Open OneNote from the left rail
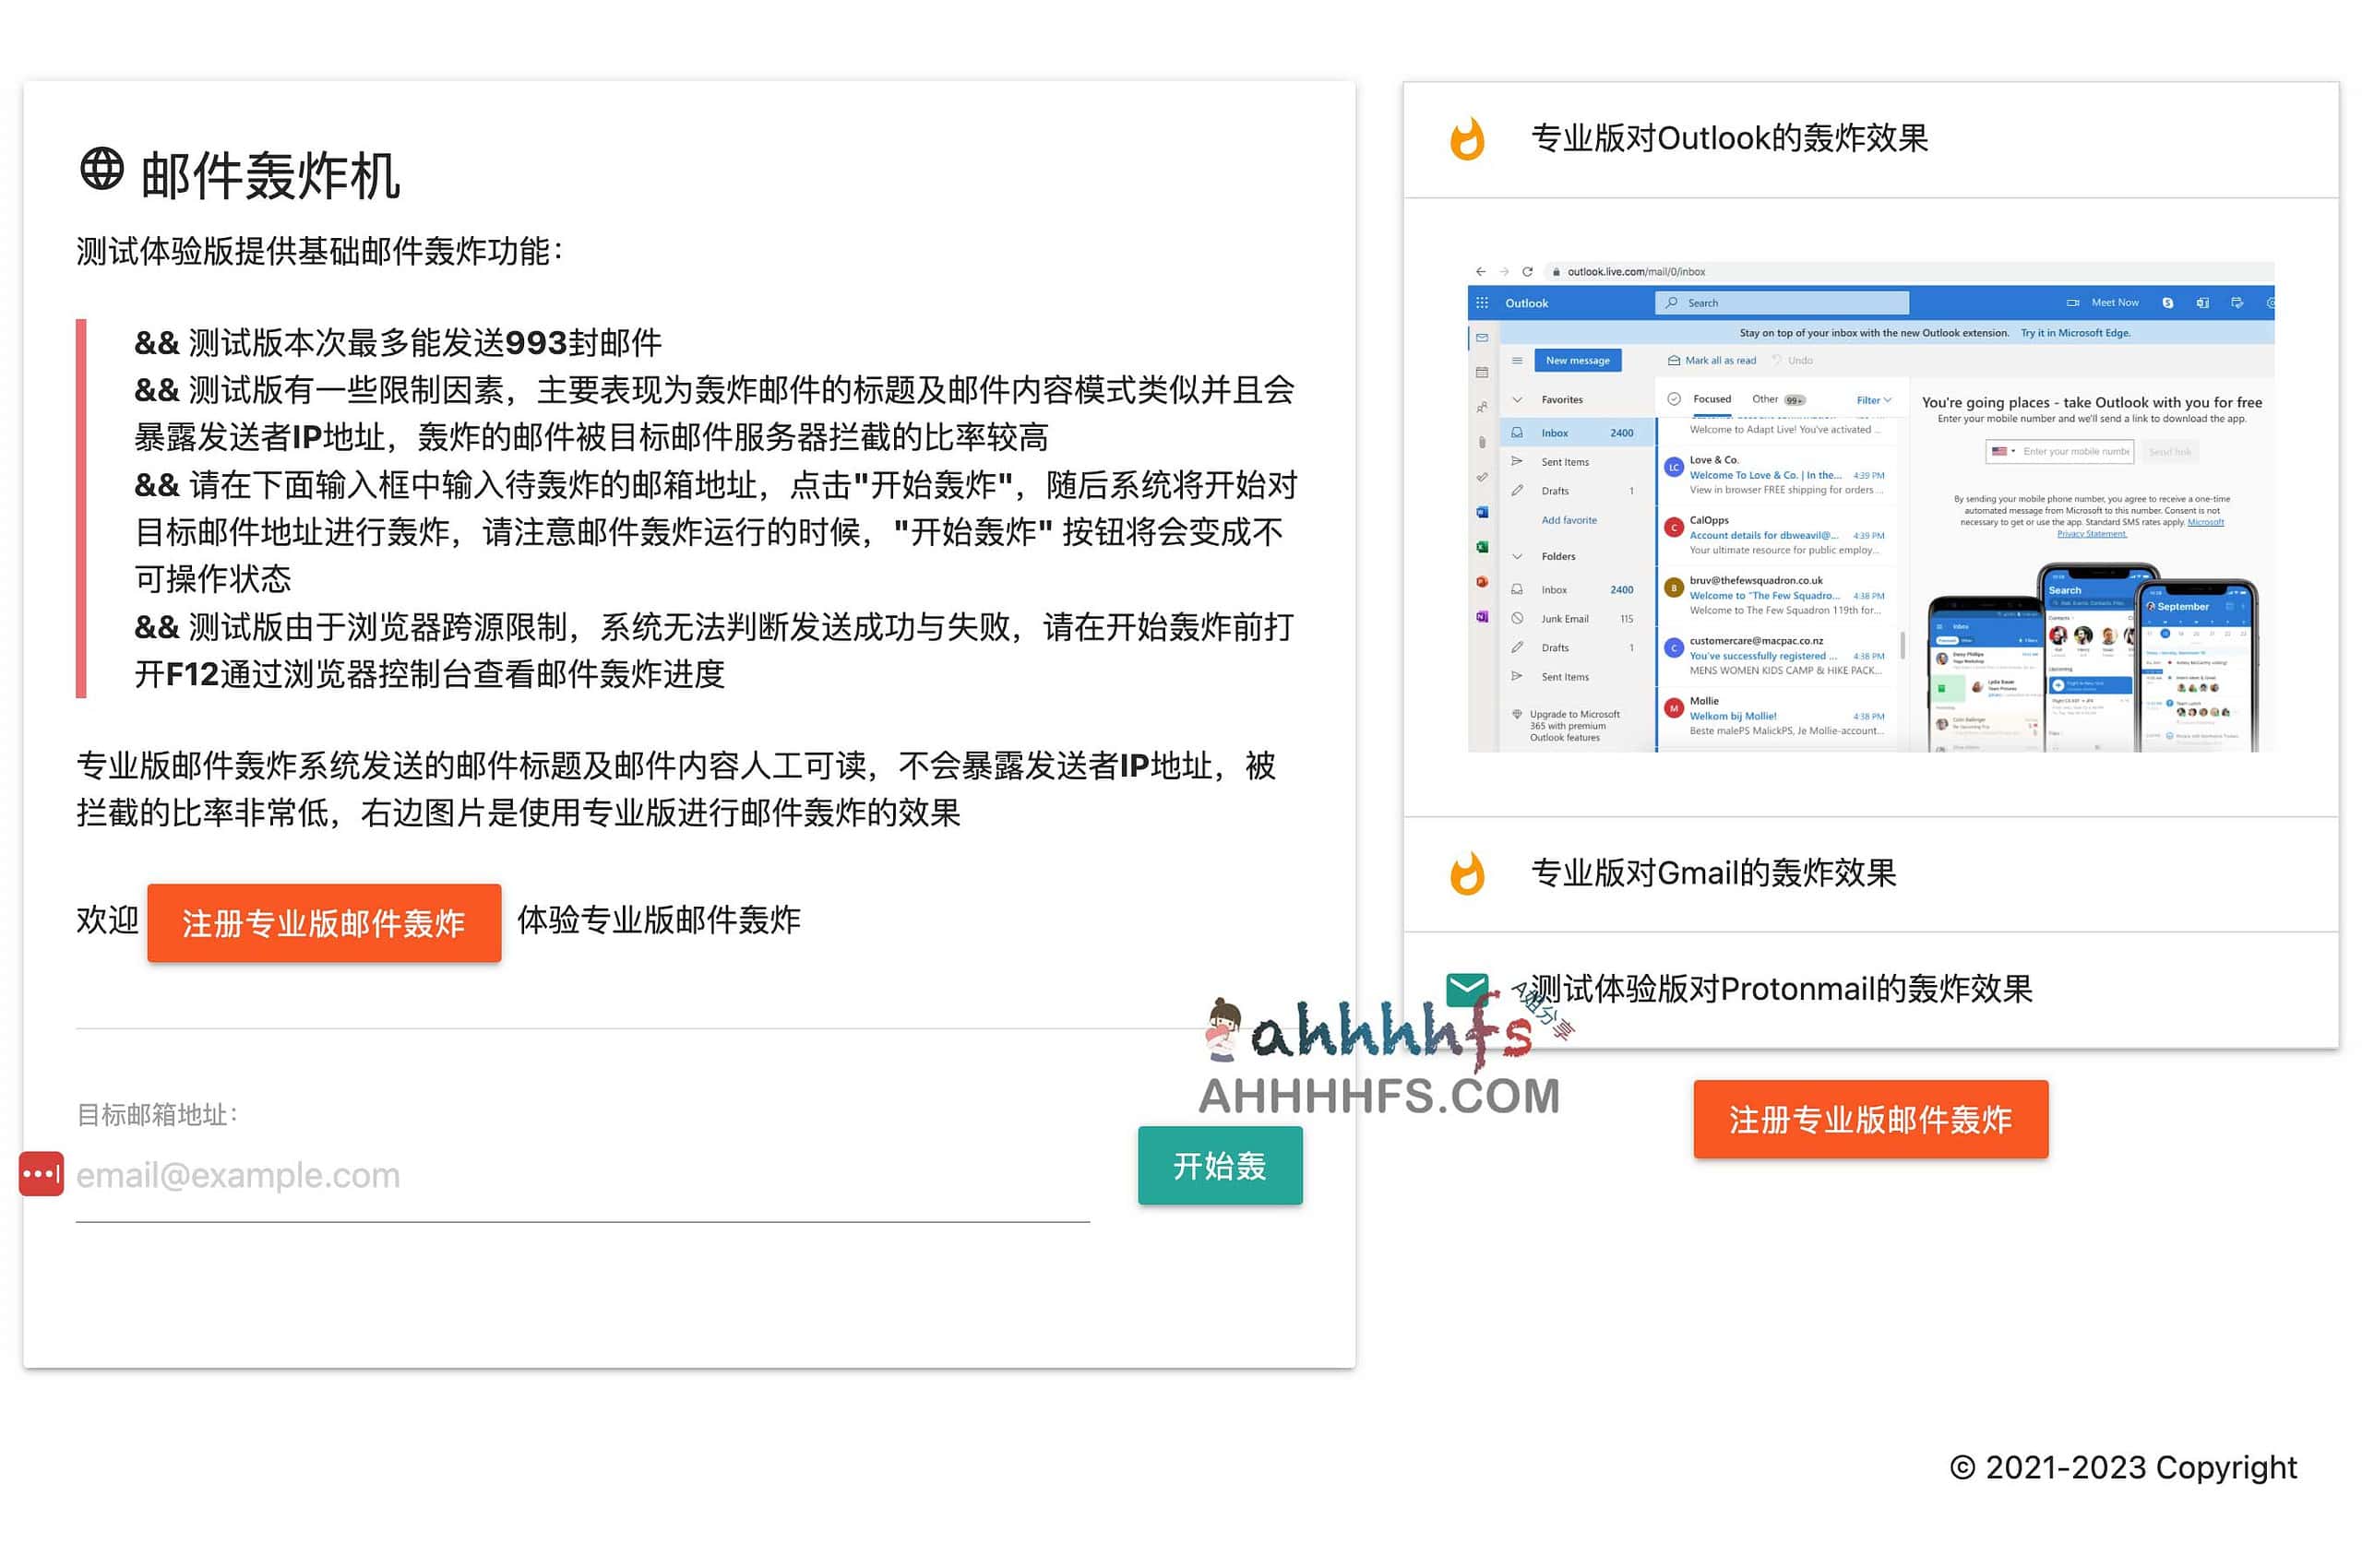The height and width of the screenshot is (1543, 2362). [x=1484, y=617]
